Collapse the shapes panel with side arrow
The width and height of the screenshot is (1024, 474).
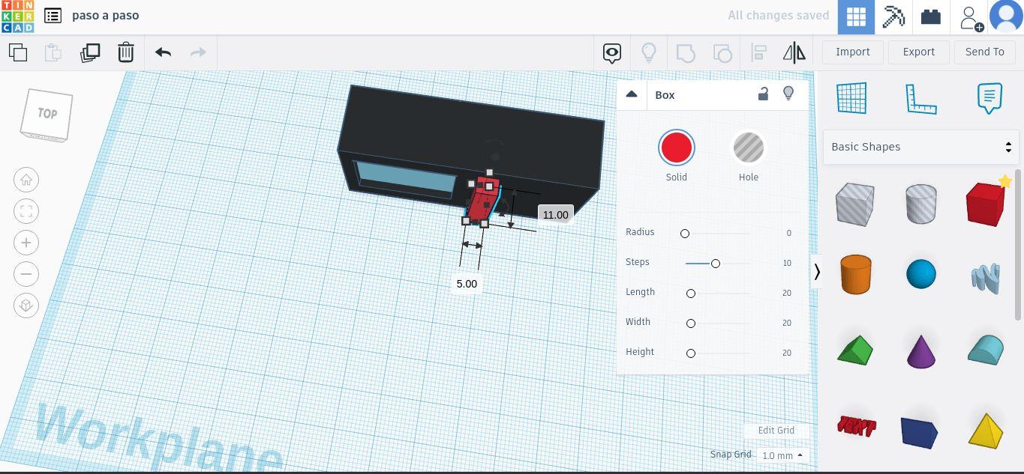[817, 272]
